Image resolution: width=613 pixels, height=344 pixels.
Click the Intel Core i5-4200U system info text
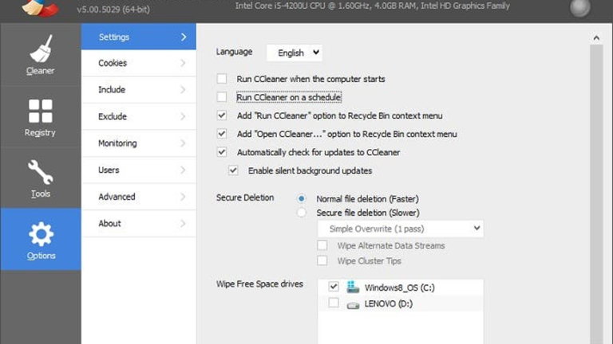pyautogui.click(x=373, y=6)
